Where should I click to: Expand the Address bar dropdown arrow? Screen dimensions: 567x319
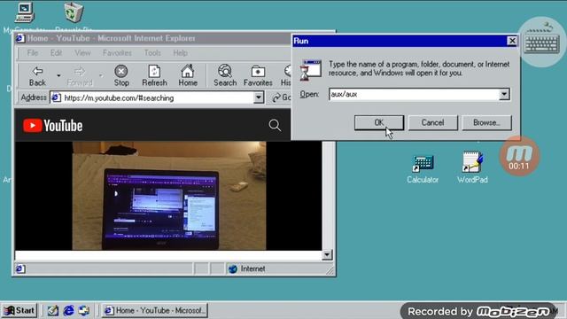(x=258, y=97)
